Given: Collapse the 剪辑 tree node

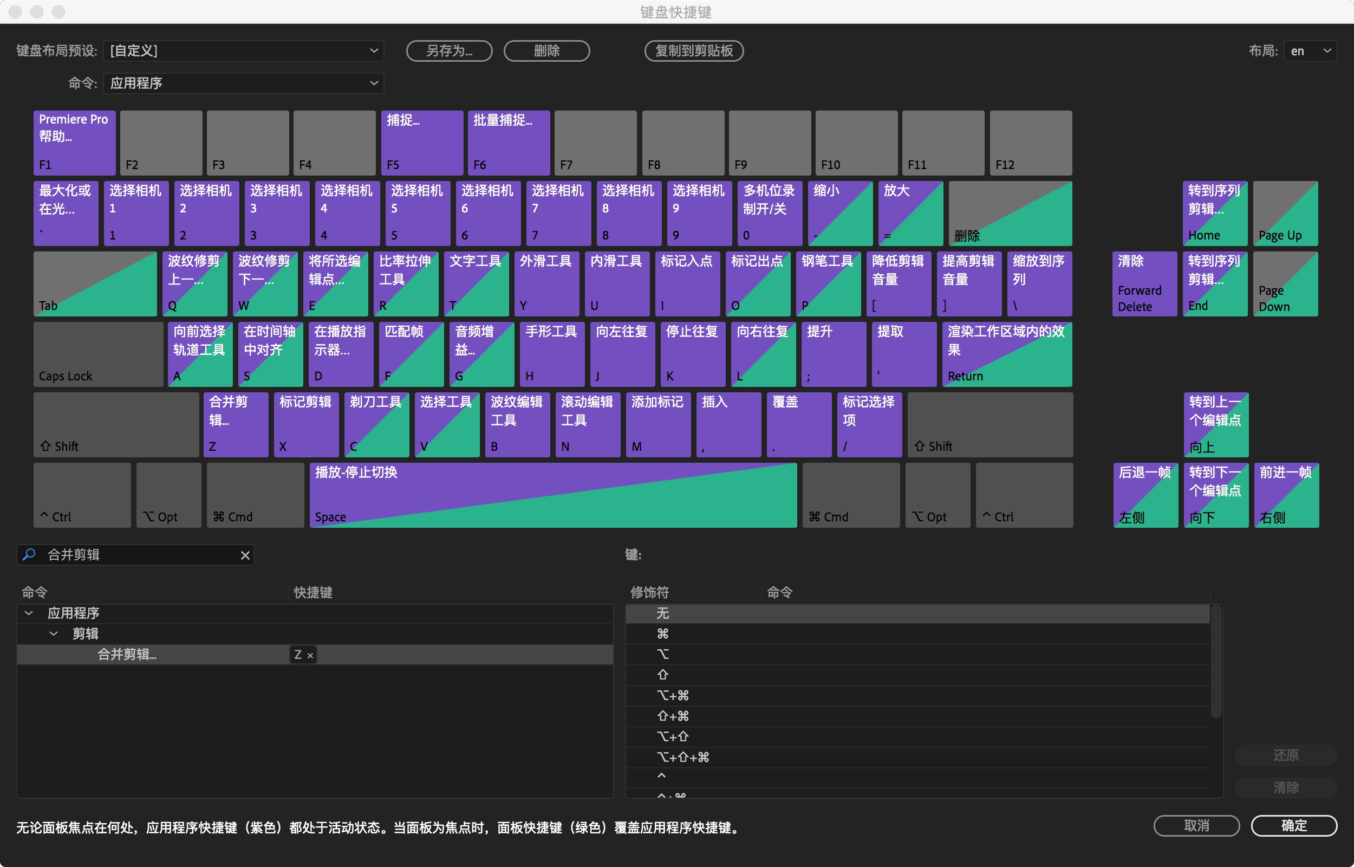Looking at the screenshot, I should coord(54,634).
